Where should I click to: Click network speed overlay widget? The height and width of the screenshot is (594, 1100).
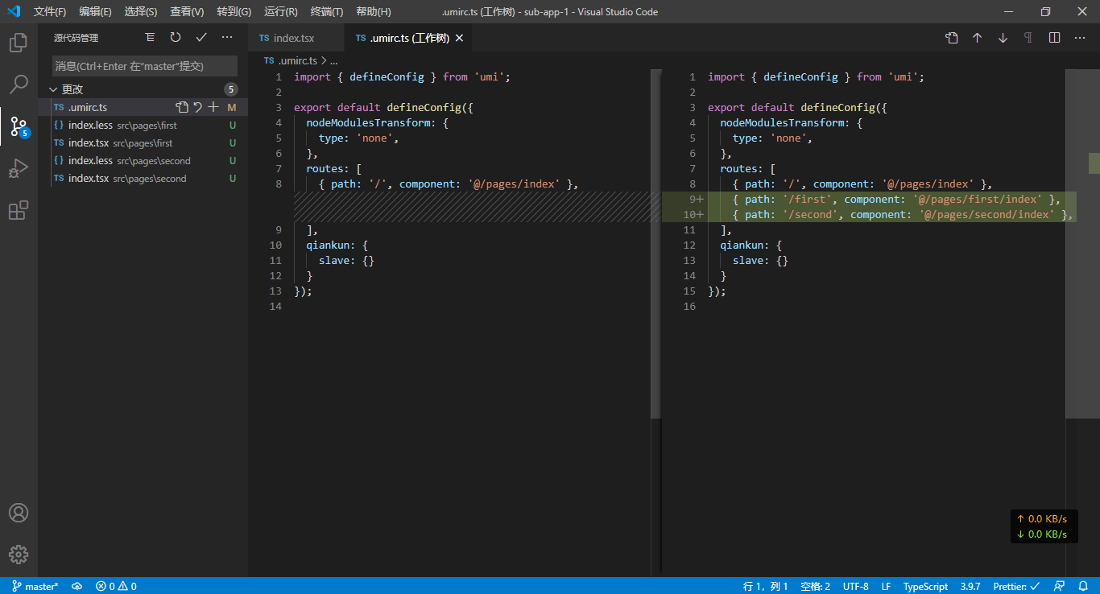click(x=1044, y=526)
